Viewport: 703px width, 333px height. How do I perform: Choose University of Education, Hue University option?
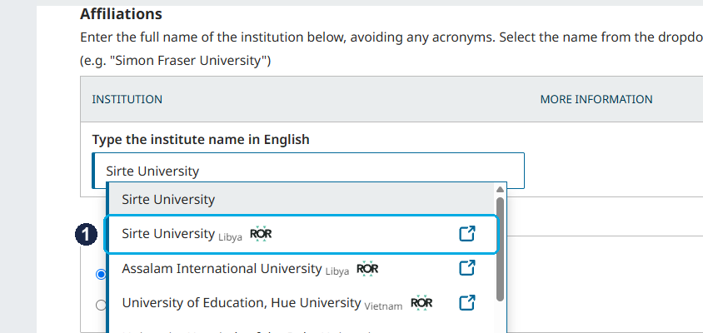point(302,303)
